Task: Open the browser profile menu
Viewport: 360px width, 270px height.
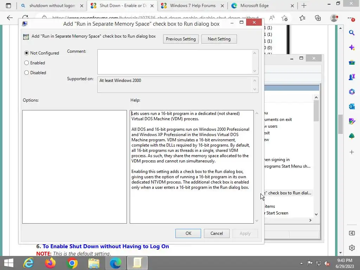Action: [334, 18]
